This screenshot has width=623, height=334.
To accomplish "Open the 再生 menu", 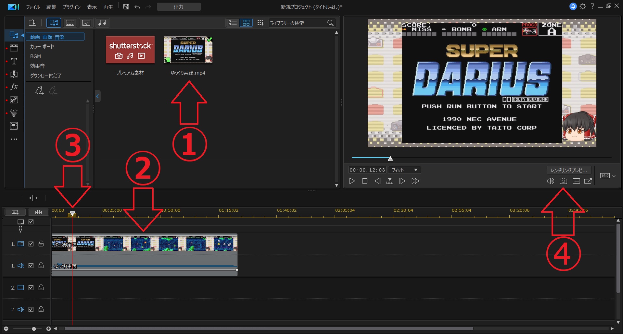I will click(x=108, y=7).
